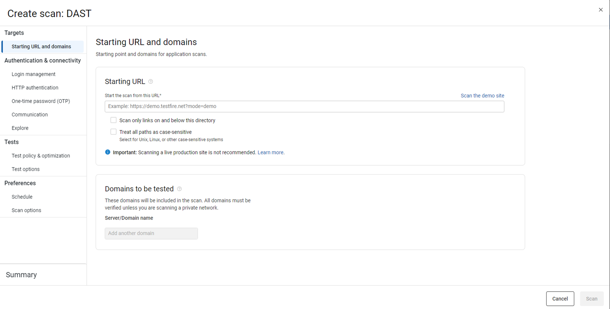This screenshot has height=309, width=610.
Task: Enable Scan only links on and below this directory
Action: 114,120
